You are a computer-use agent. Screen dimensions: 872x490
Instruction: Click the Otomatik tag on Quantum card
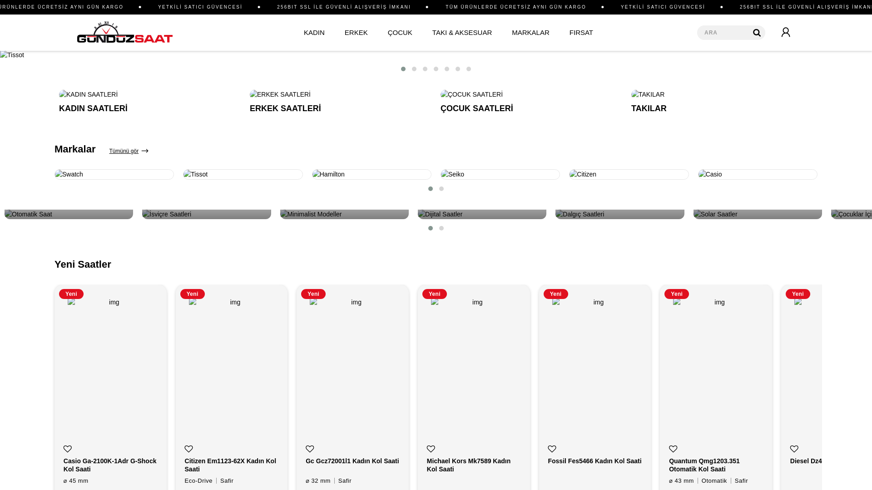(x=714, y=481)
